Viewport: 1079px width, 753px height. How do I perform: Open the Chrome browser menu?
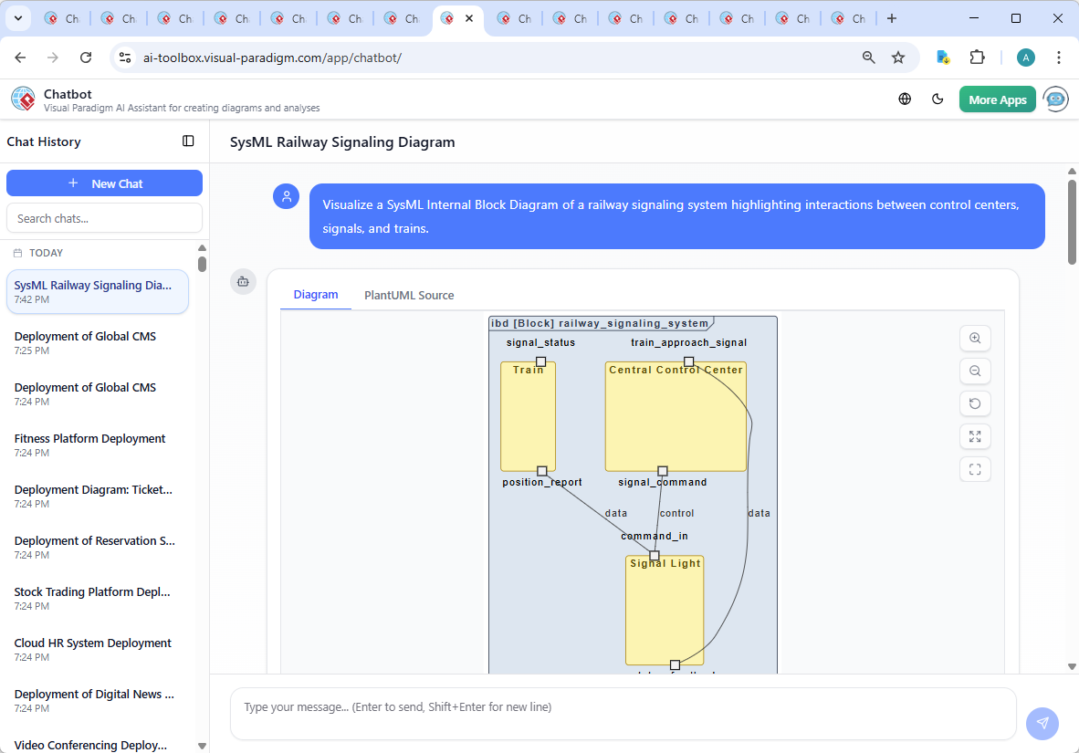click(1058, 57)
